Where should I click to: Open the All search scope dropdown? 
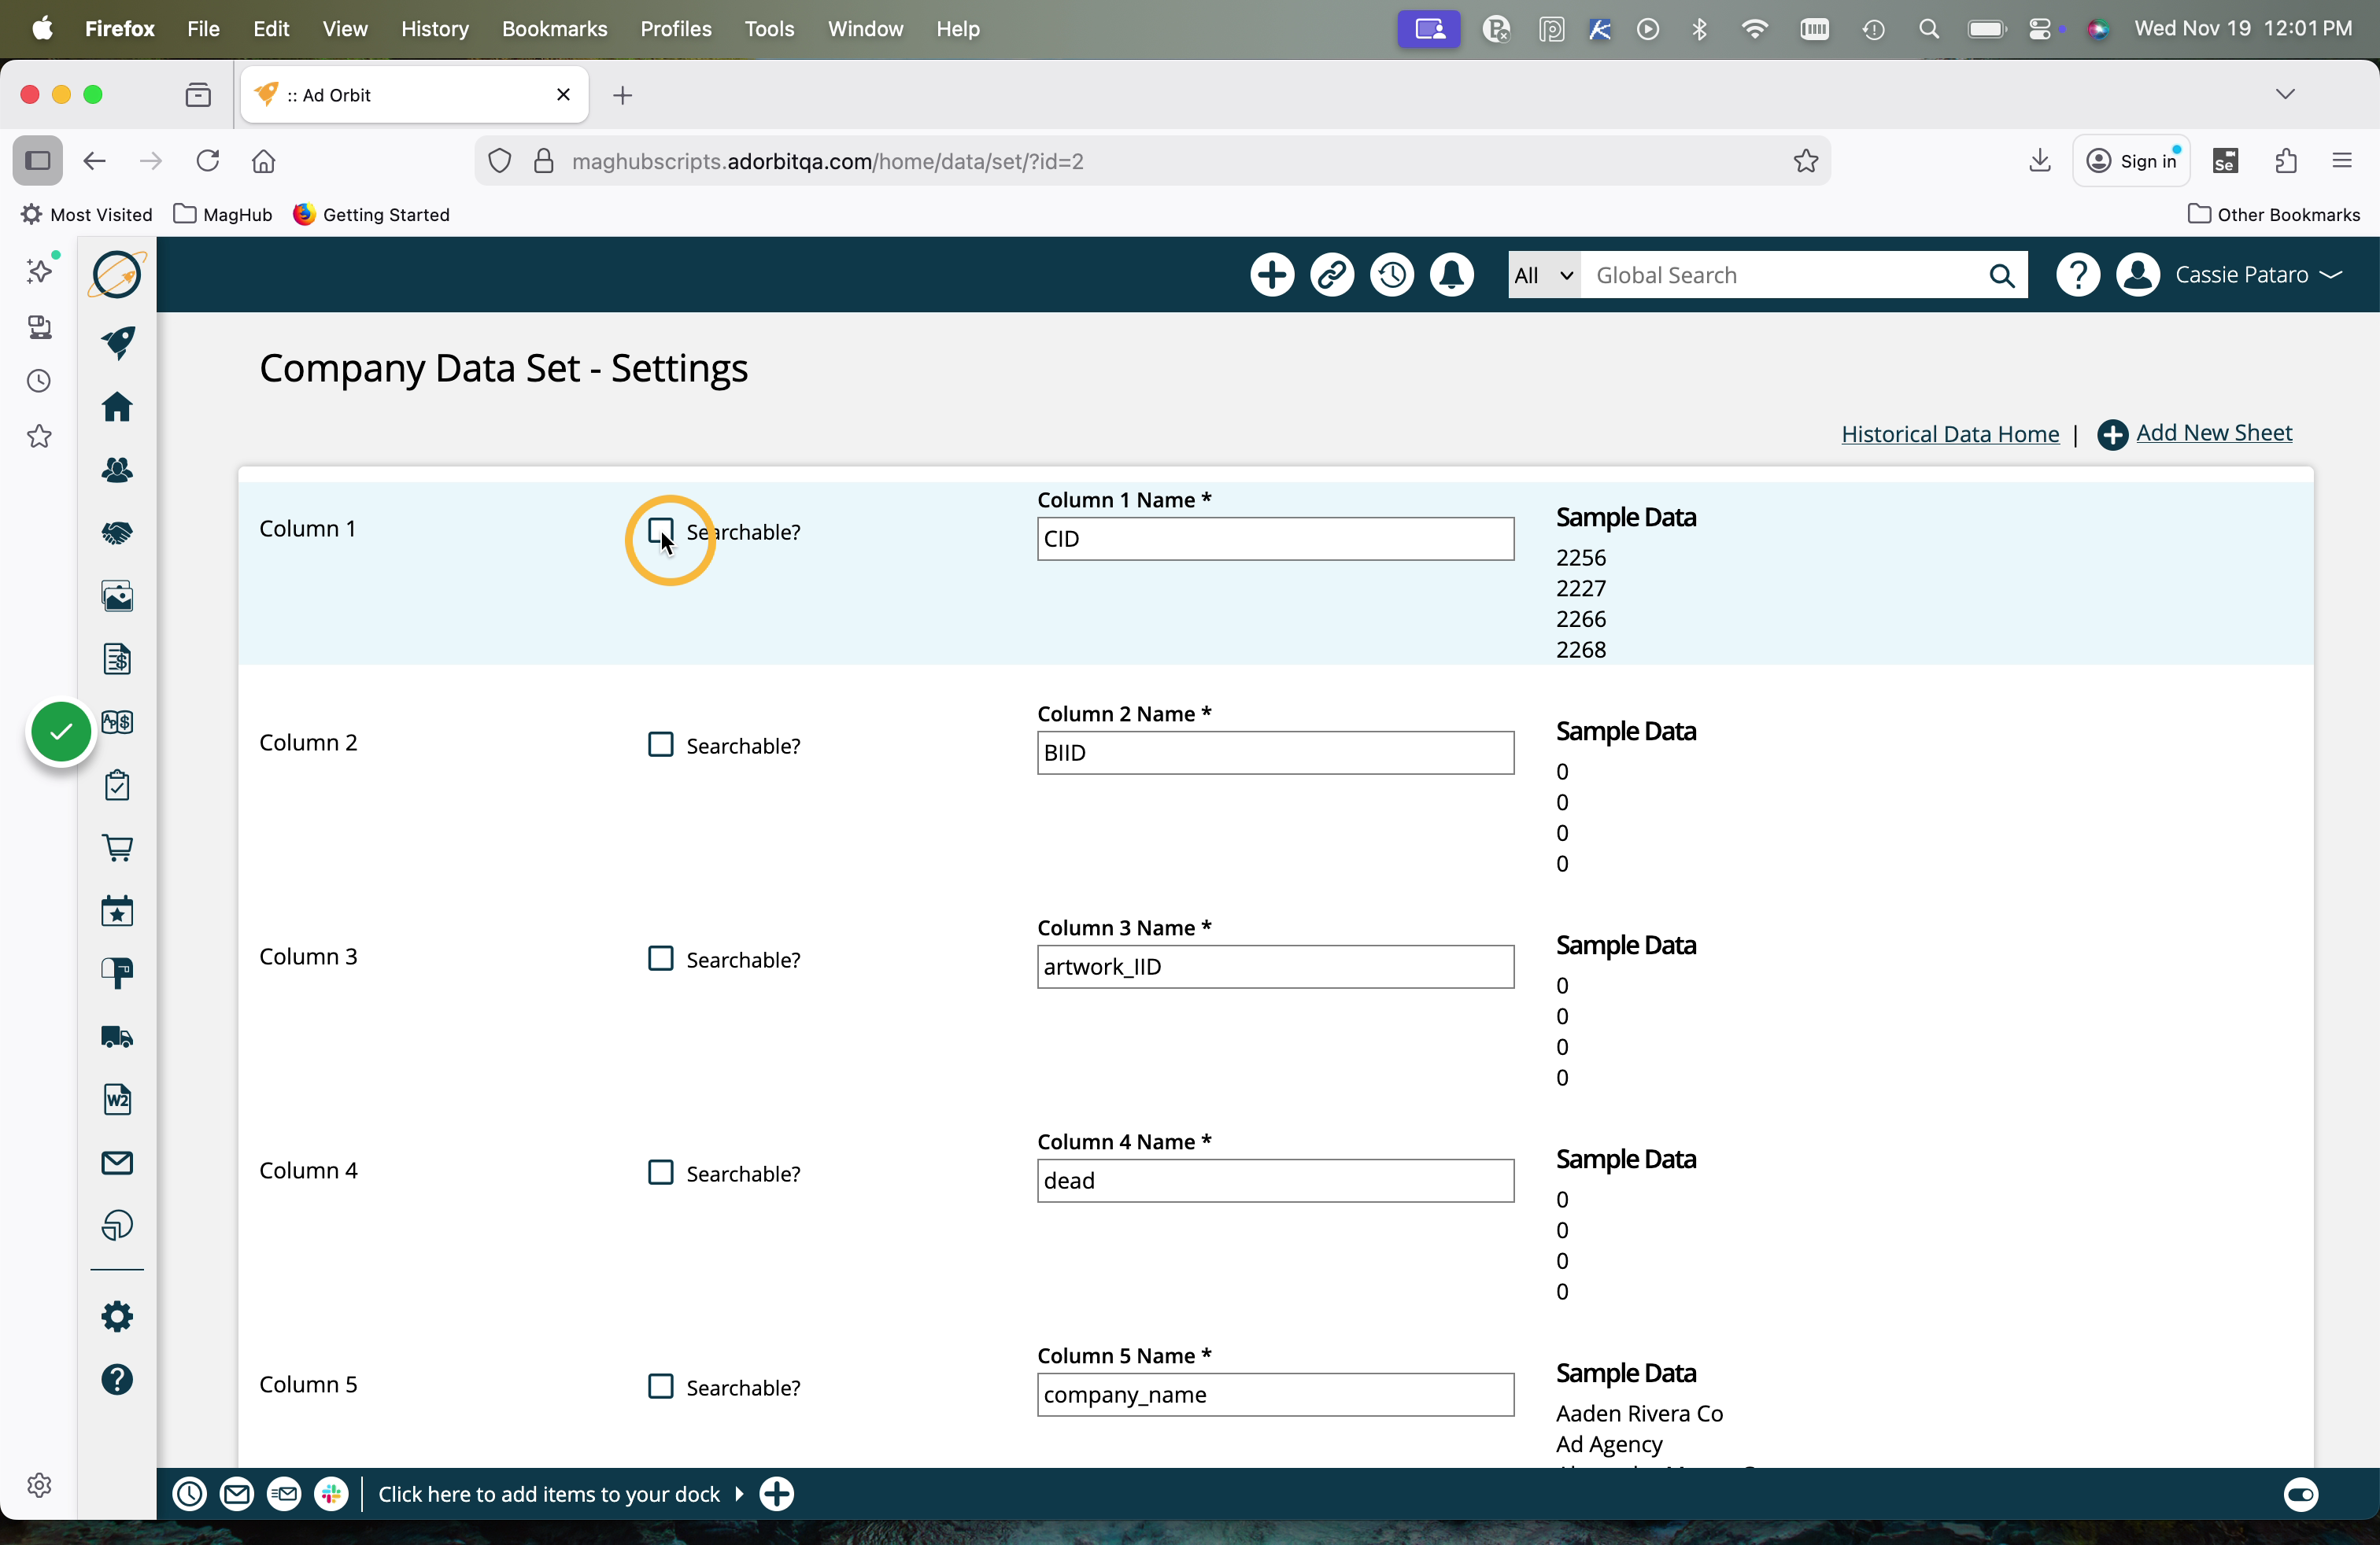(1543, 275)
